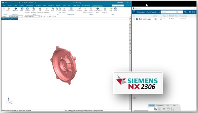The height and width of the screenshot is (113, 198).
Task: Click the magnifier icon in Lifecycle toolbar
Action: point(164,109)
